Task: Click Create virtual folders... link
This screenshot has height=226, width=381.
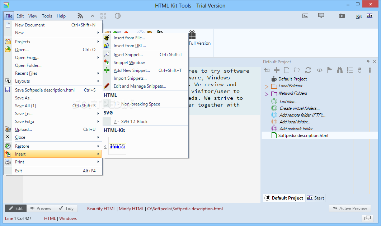Action: pos(300,108)
